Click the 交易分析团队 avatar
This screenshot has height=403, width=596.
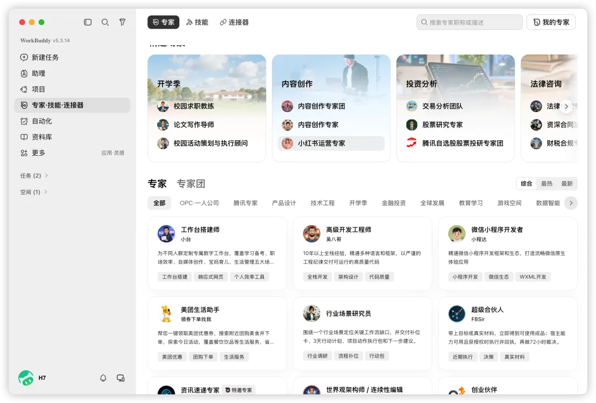411,106
